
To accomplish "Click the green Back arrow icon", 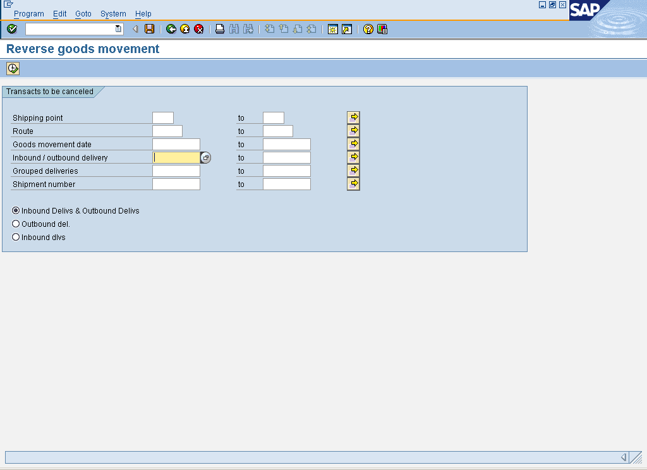I will coord(171,29).
